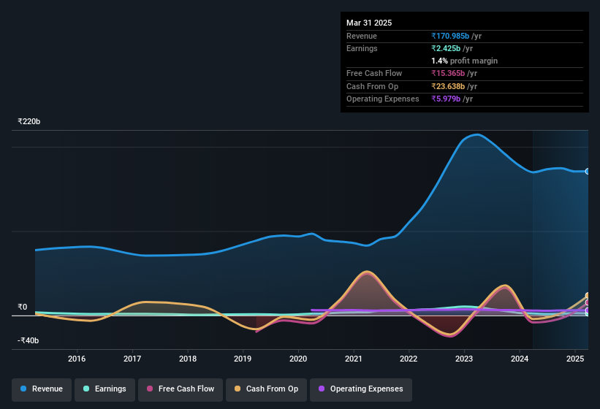Click the 2017 x-axis label
Image resolution: width=600 pixels, height=409 pixels.
pyautogui.click(x=132, y=359)
